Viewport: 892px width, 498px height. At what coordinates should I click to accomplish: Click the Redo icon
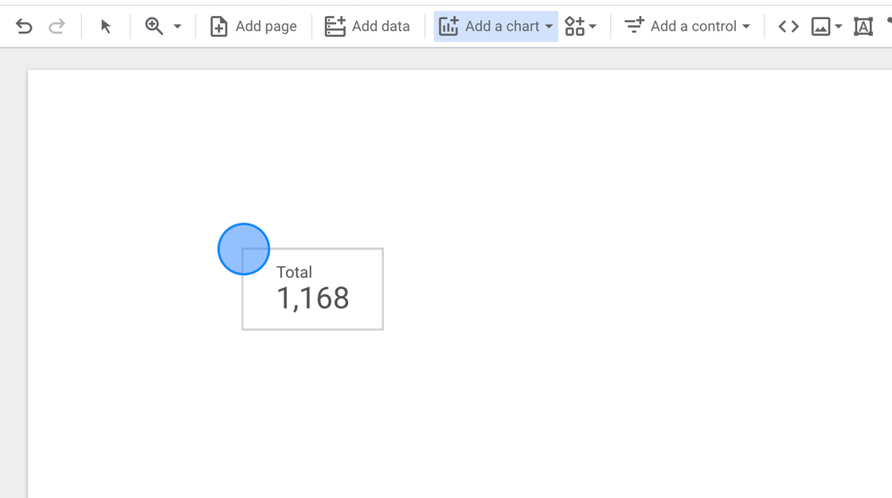pos(56,25)
